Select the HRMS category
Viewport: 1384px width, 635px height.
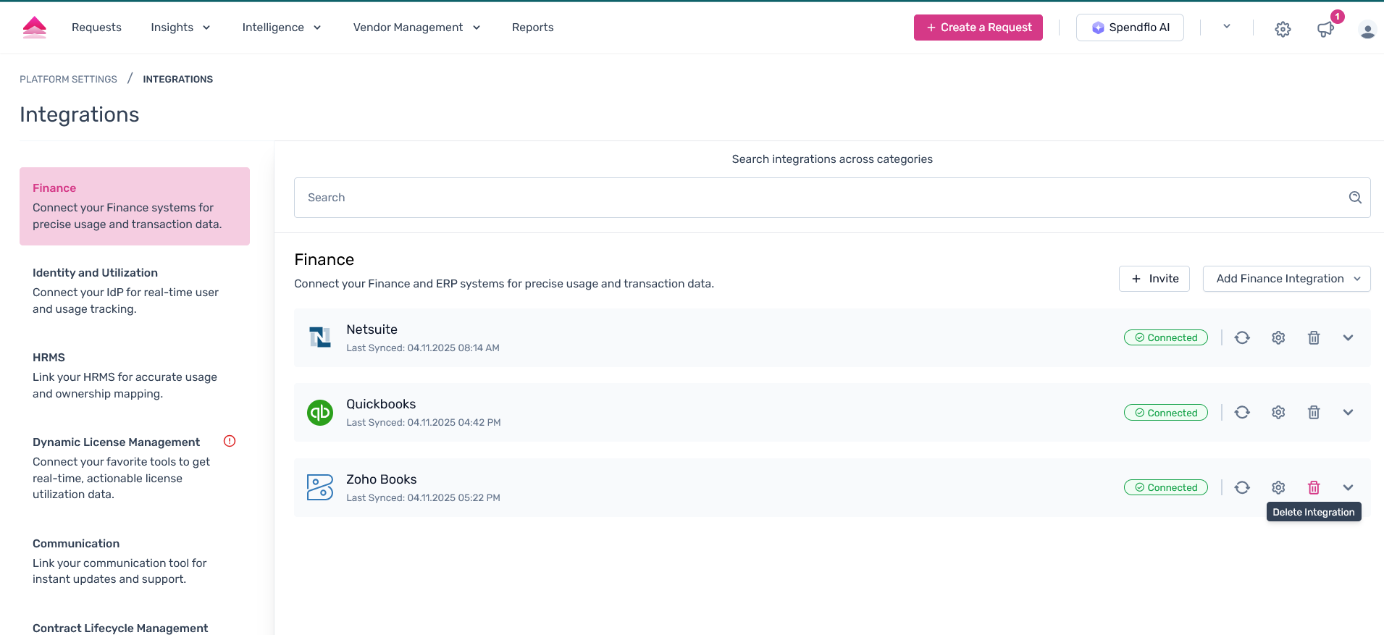135,375
